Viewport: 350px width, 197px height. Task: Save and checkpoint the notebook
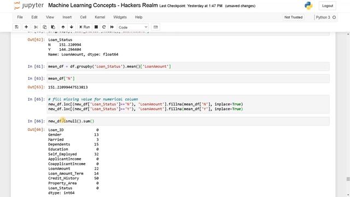click(x=17, y=27)
